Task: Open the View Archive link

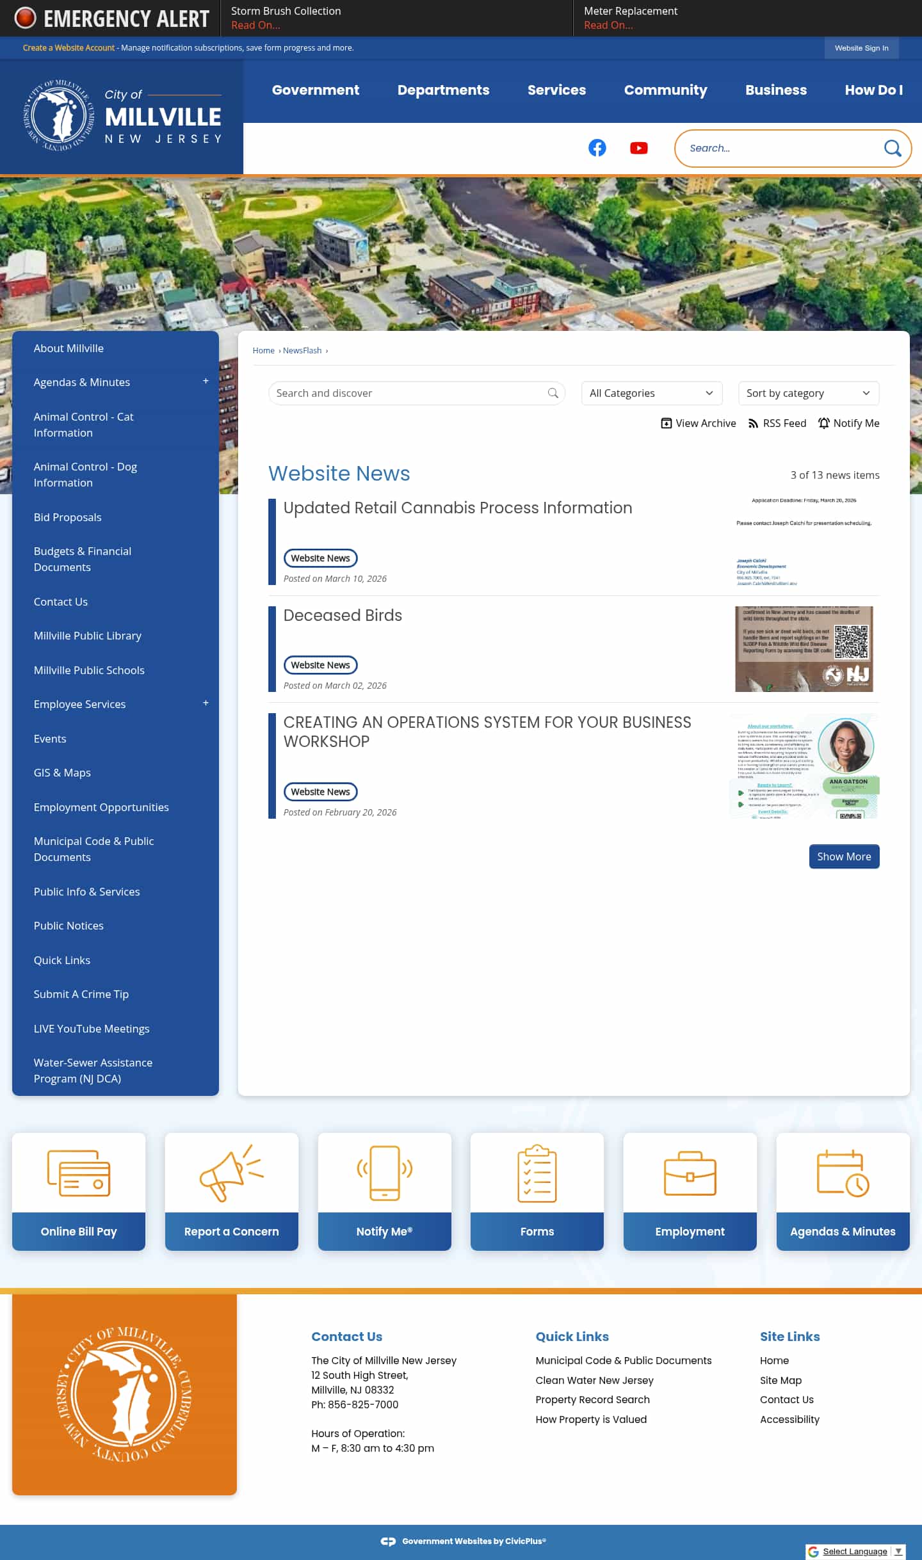Action: [698, 423]
